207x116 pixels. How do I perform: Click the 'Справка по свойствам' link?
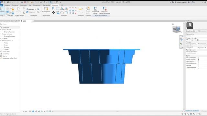192,111
